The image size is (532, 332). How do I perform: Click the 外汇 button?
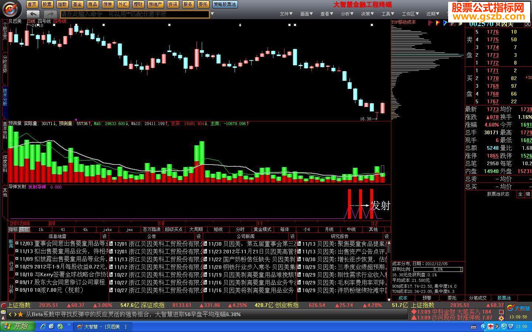(123, 4)
